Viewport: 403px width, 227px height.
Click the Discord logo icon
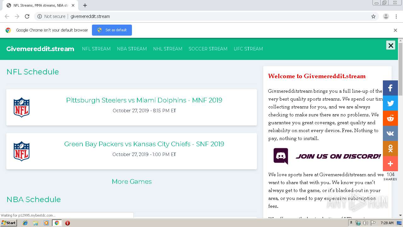click(281, 156)
